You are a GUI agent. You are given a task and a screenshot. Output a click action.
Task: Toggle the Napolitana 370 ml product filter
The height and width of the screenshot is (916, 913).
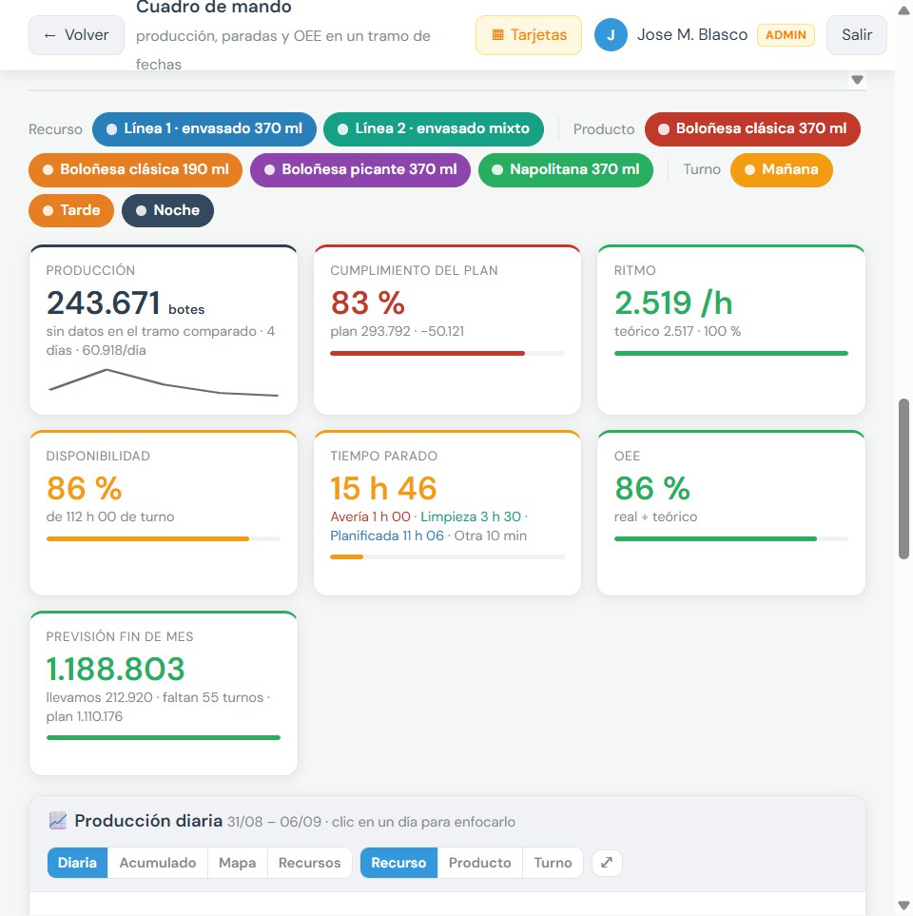coord(566,169)
